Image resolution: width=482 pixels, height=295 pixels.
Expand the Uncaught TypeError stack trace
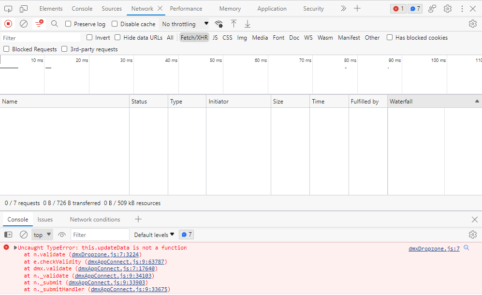[15, 248]
